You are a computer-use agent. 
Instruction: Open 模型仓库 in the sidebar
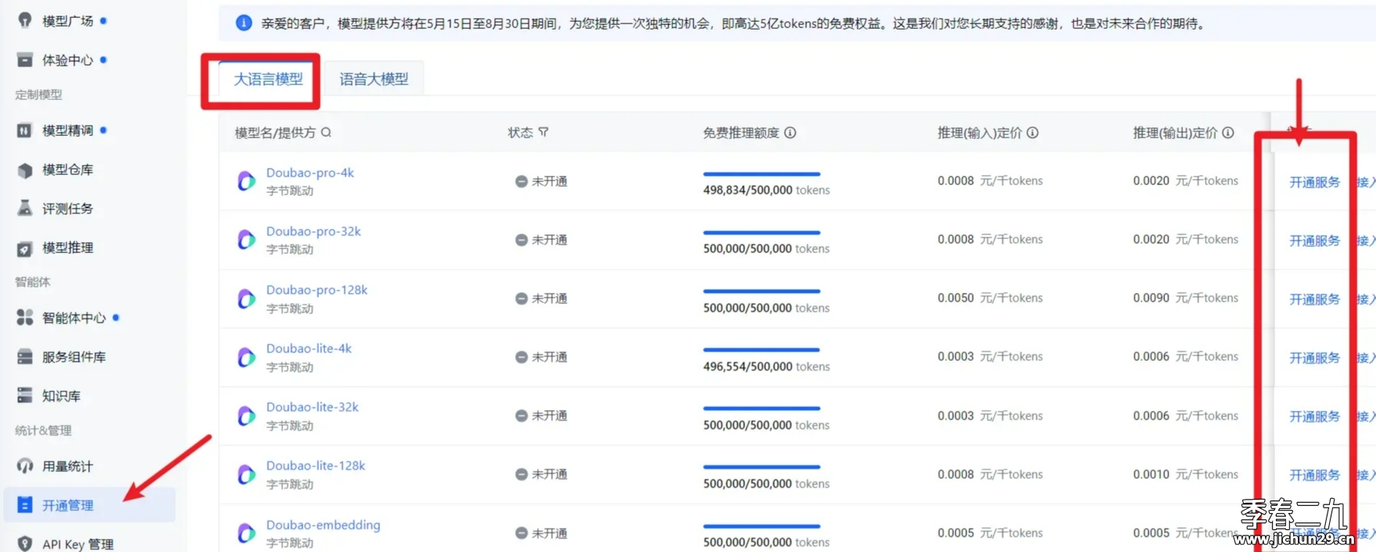click(x=67, y=169)
